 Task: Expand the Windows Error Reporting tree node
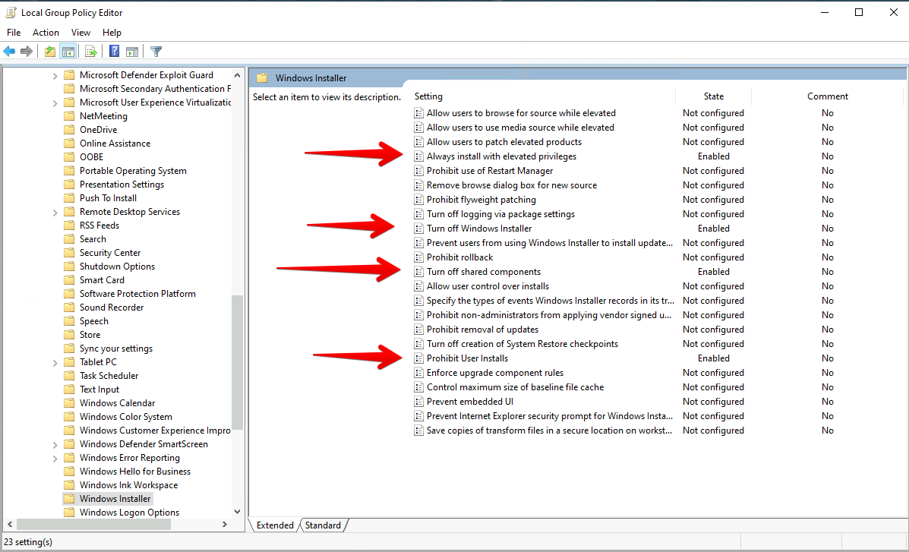point(55,459)
